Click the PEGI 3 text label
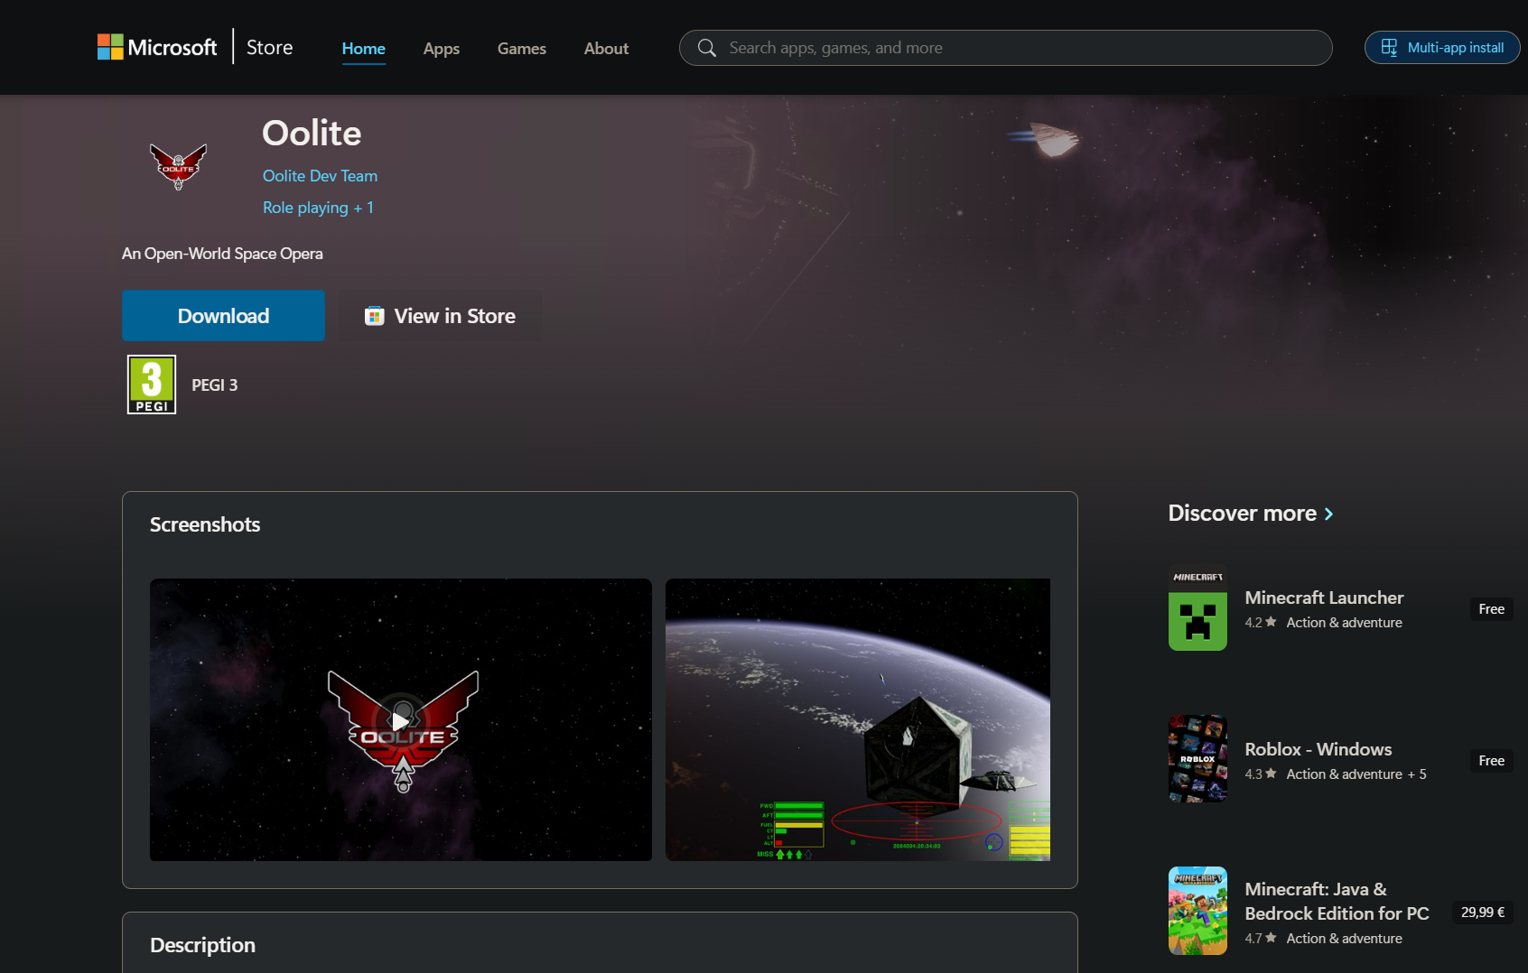 (x=215, y=385)
